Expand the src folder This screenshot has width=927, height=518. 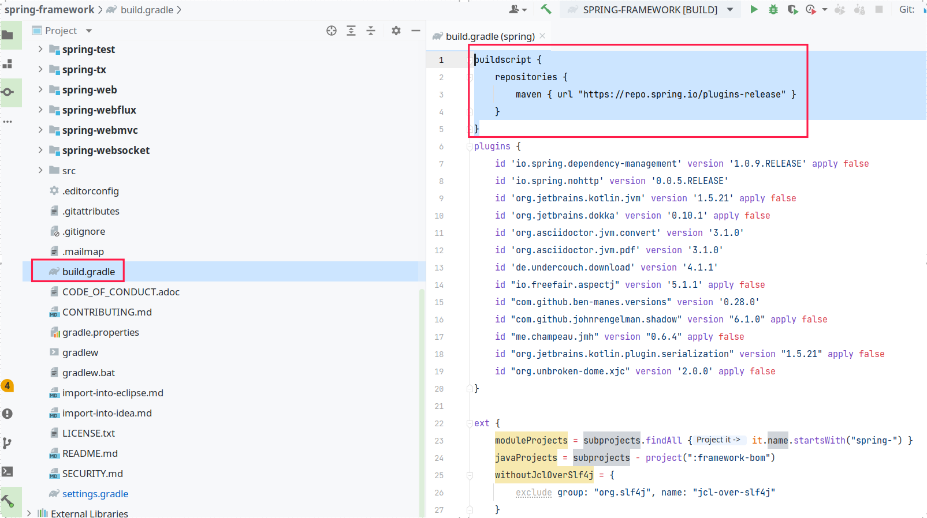tap(40, 170)
